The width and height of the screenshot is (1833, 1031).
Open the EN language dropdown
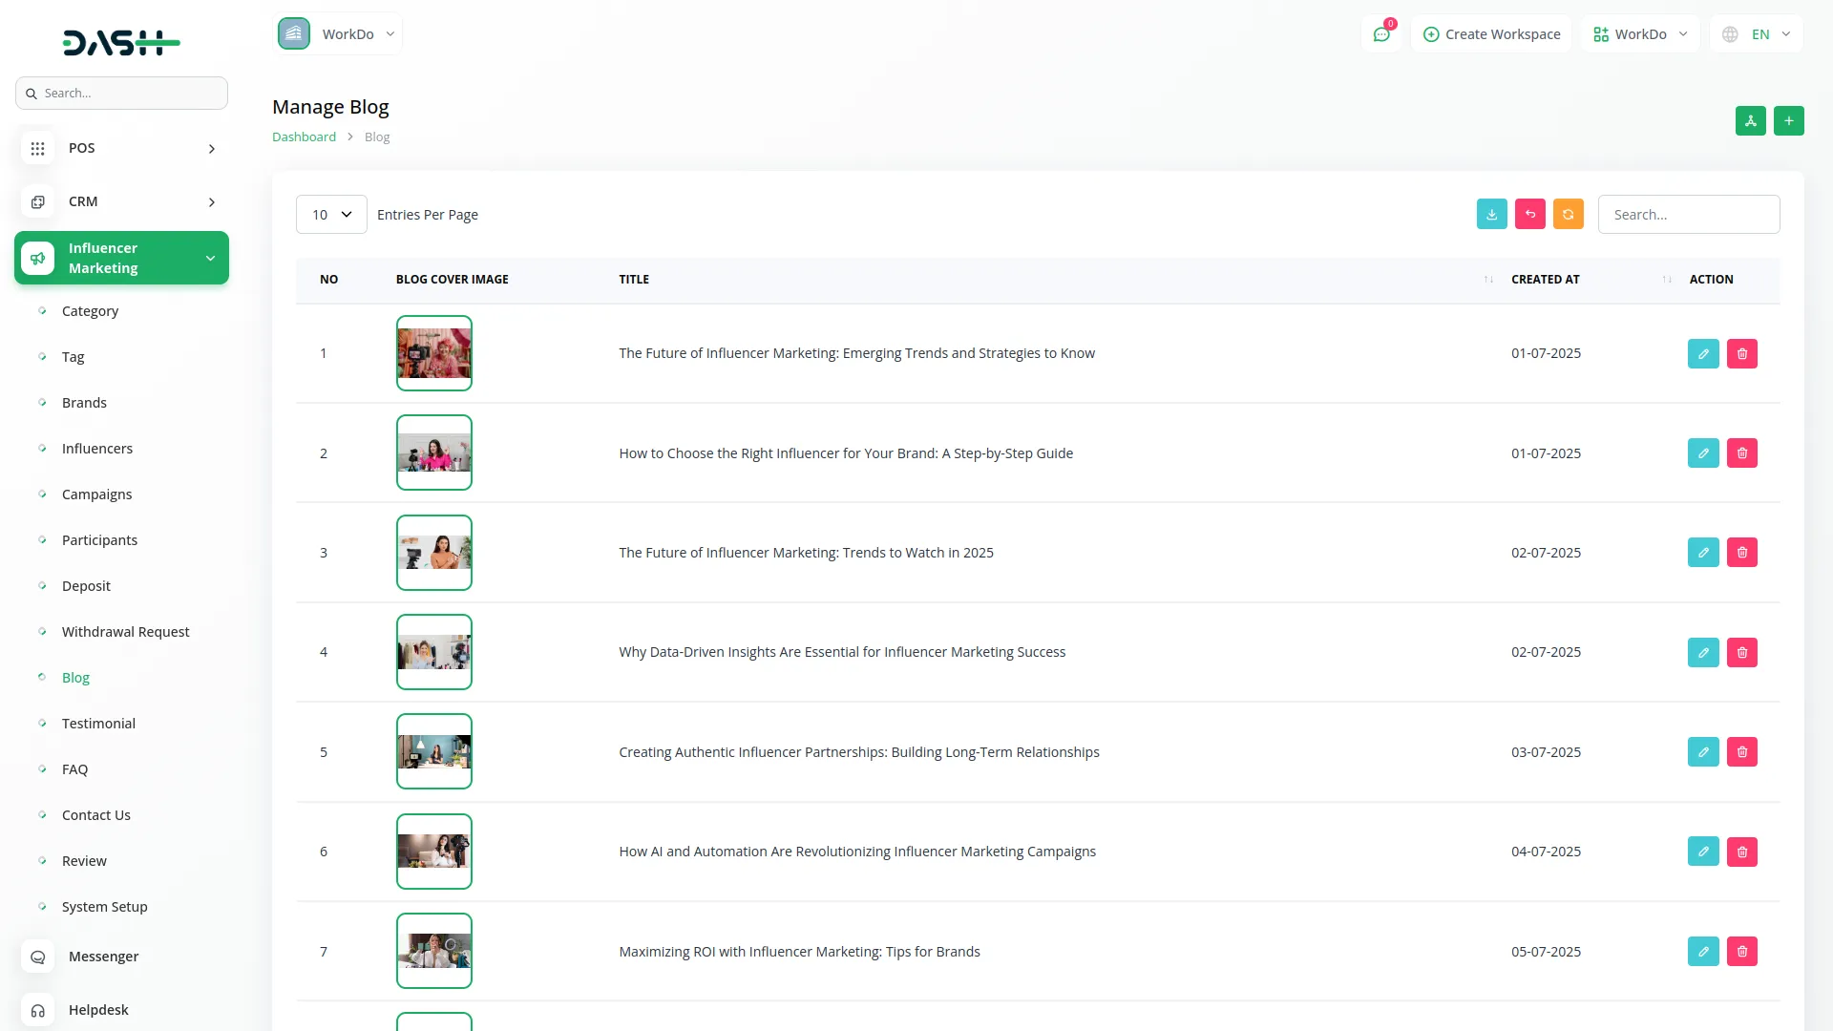pos(1759,34)
